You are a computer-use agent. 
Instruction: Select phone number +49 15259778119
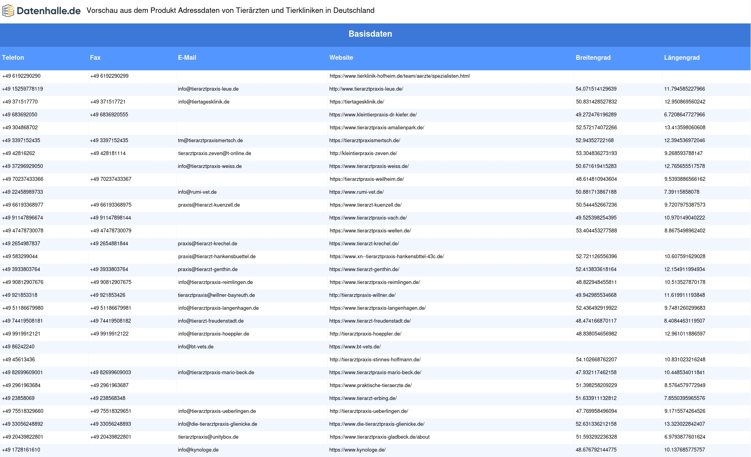23,89
